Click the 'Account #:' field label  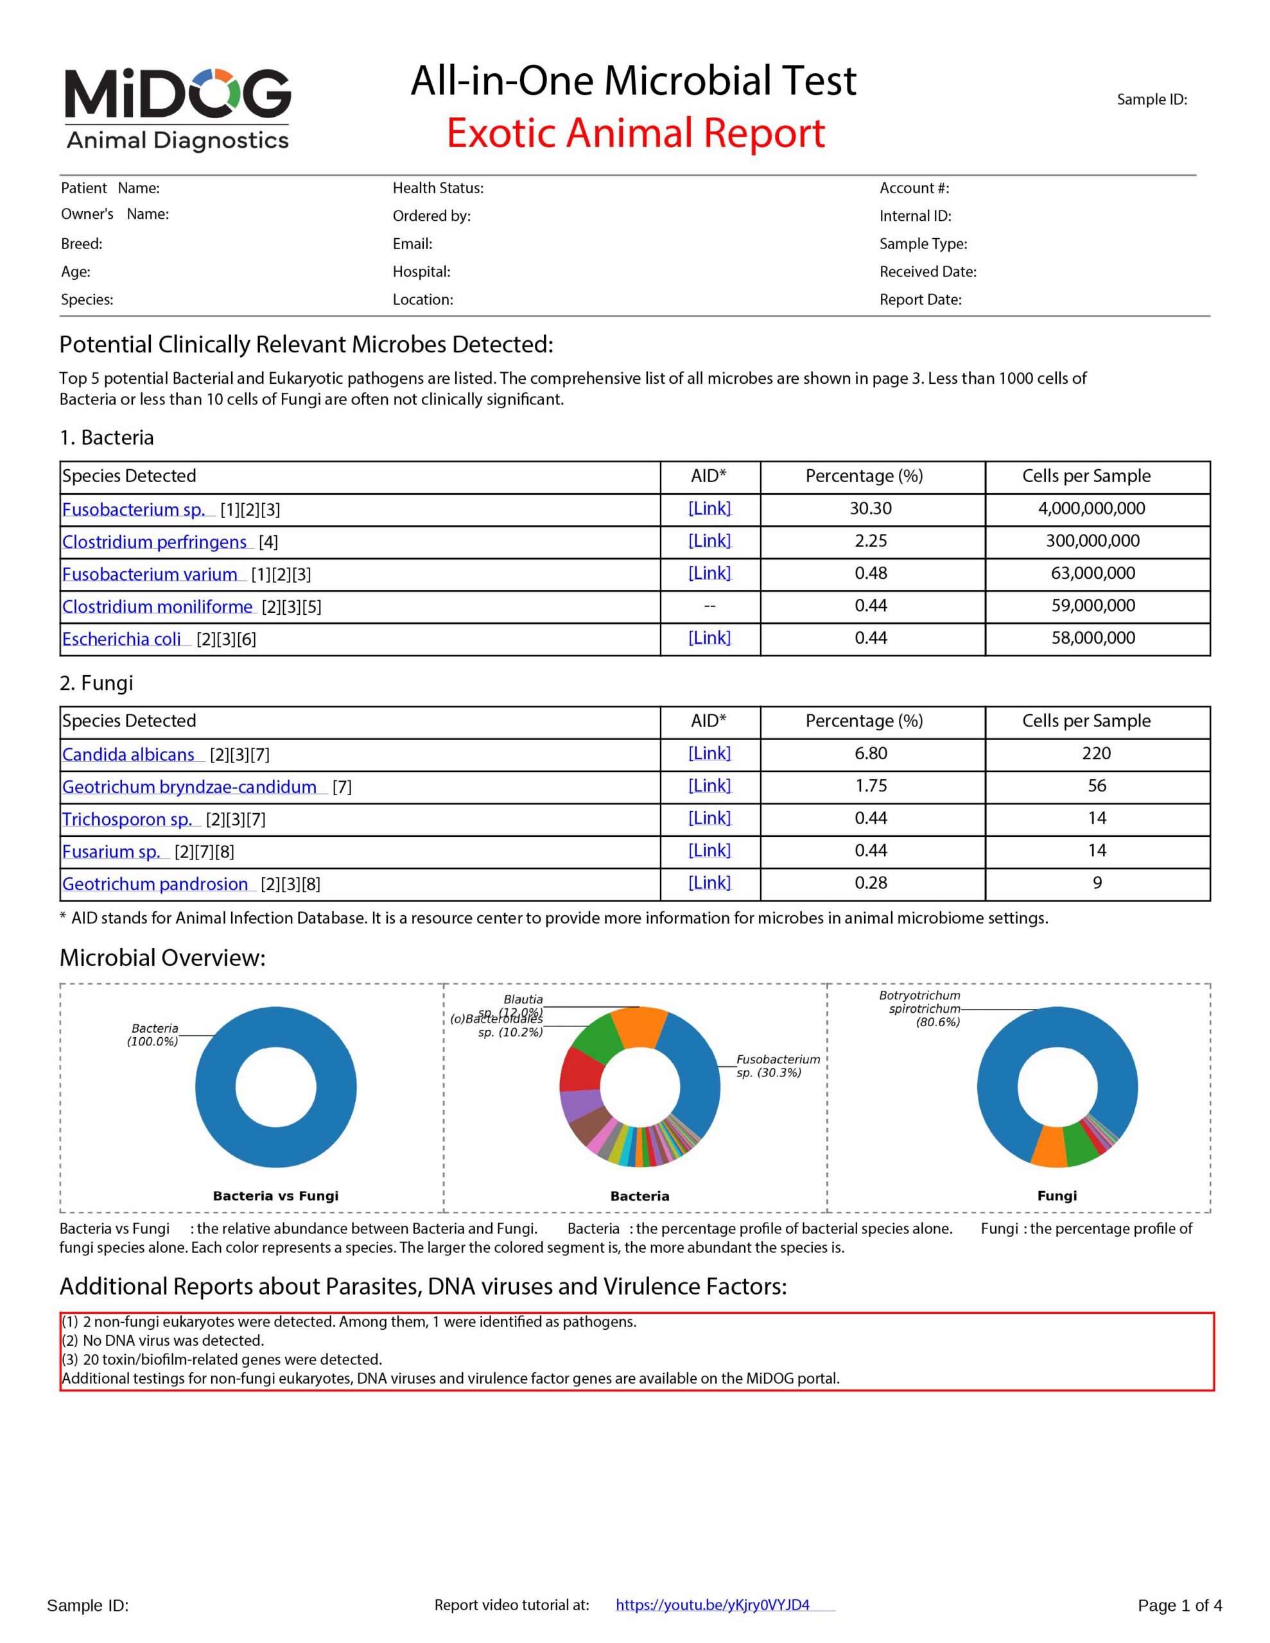(915, 188)
